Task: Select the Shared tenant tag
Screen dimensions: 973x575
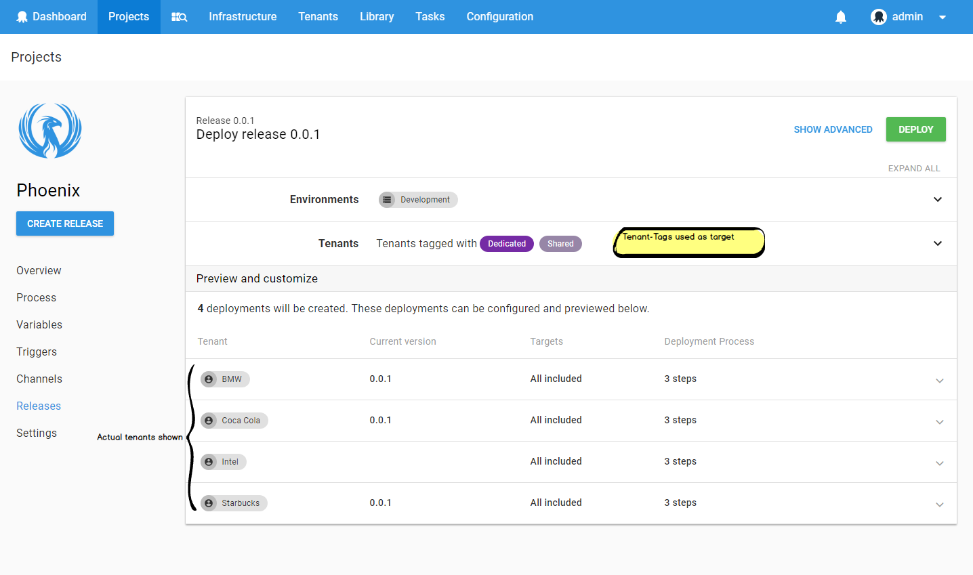Action: [x=560, y=243]
